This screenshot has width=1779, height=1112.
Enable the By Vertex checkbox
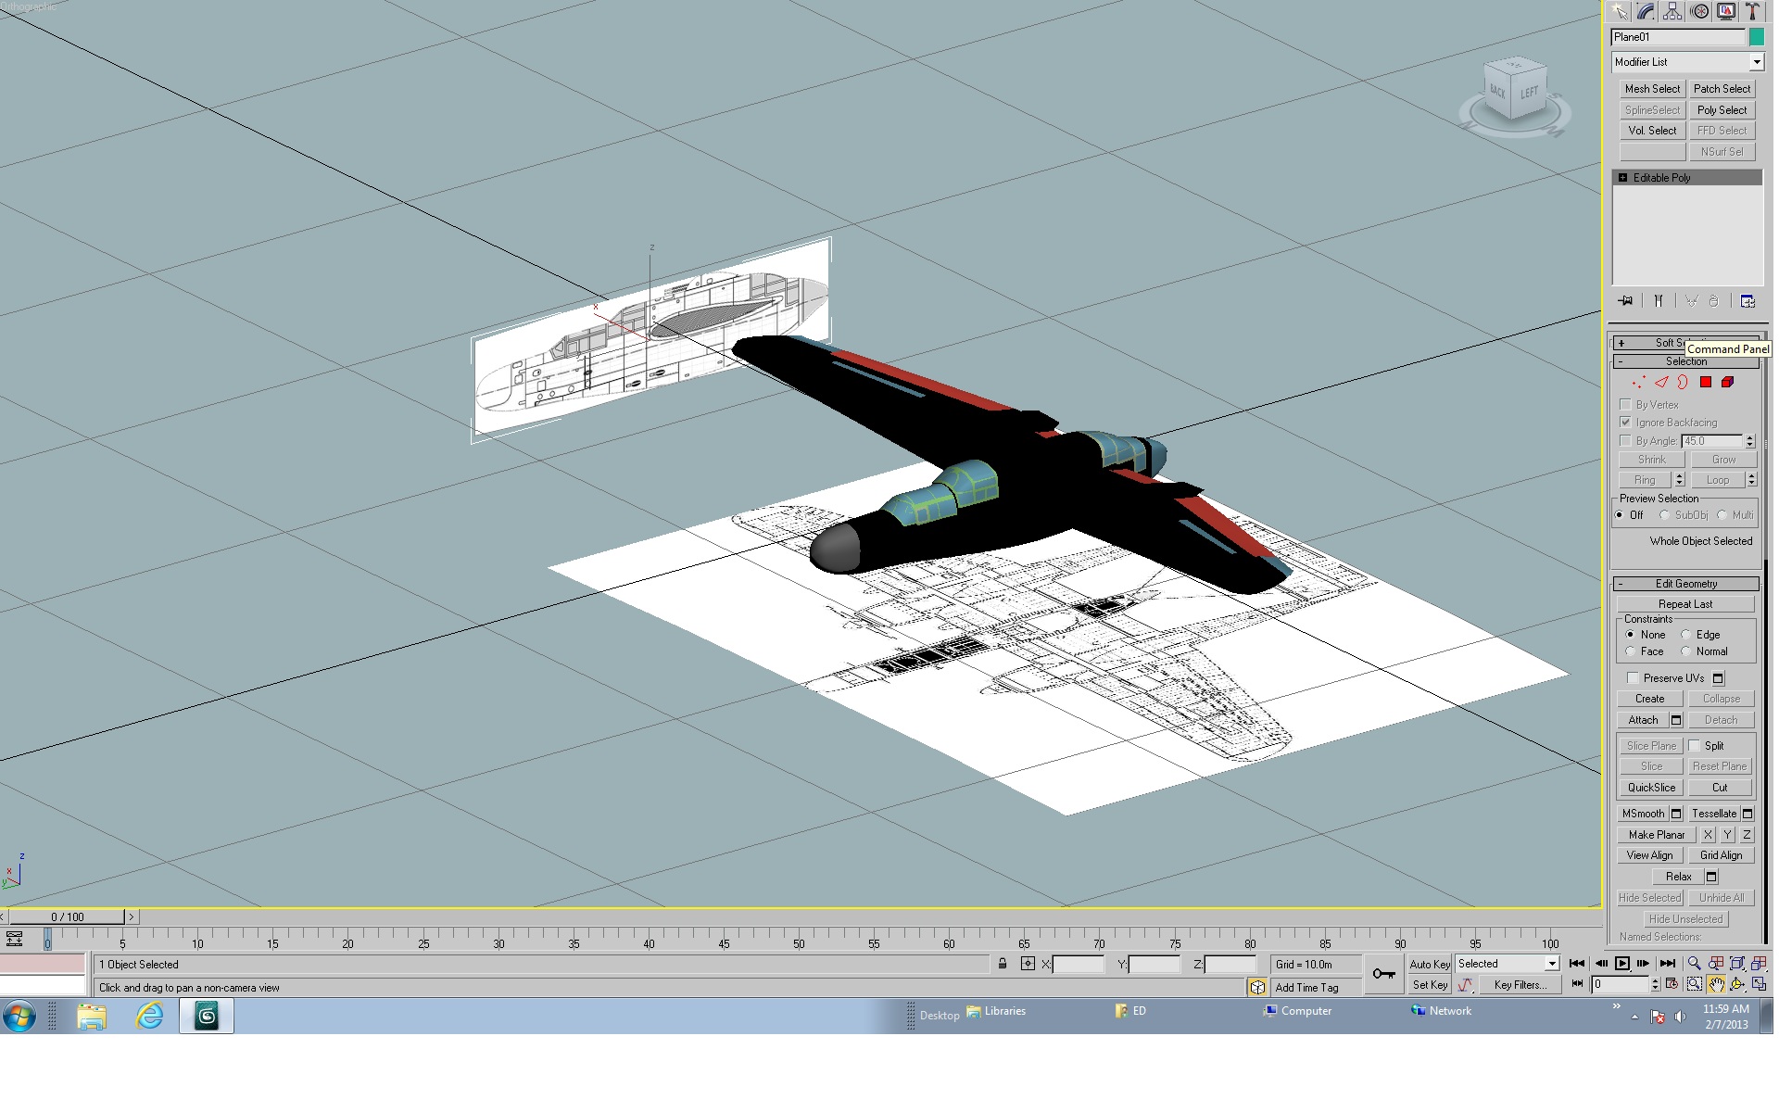[x=1625, y=404]
